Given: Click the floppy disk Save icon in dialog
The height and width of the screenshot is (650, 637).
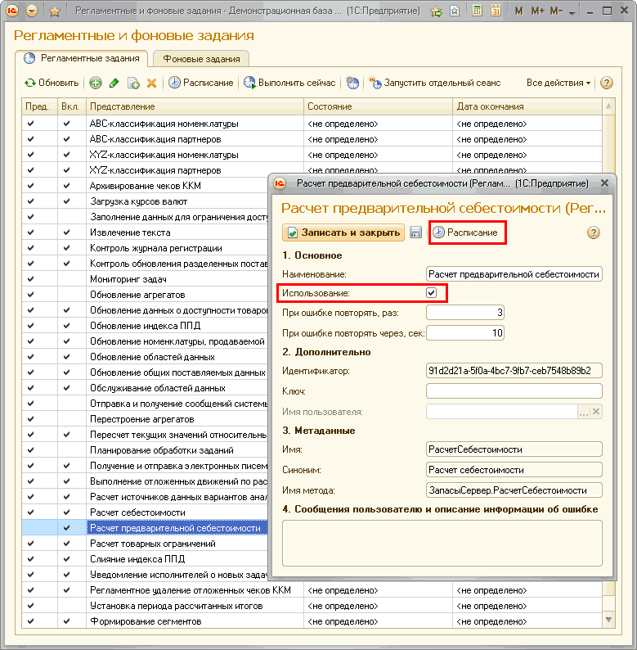Looking at the screenshot, I should (x=415, y=232).
